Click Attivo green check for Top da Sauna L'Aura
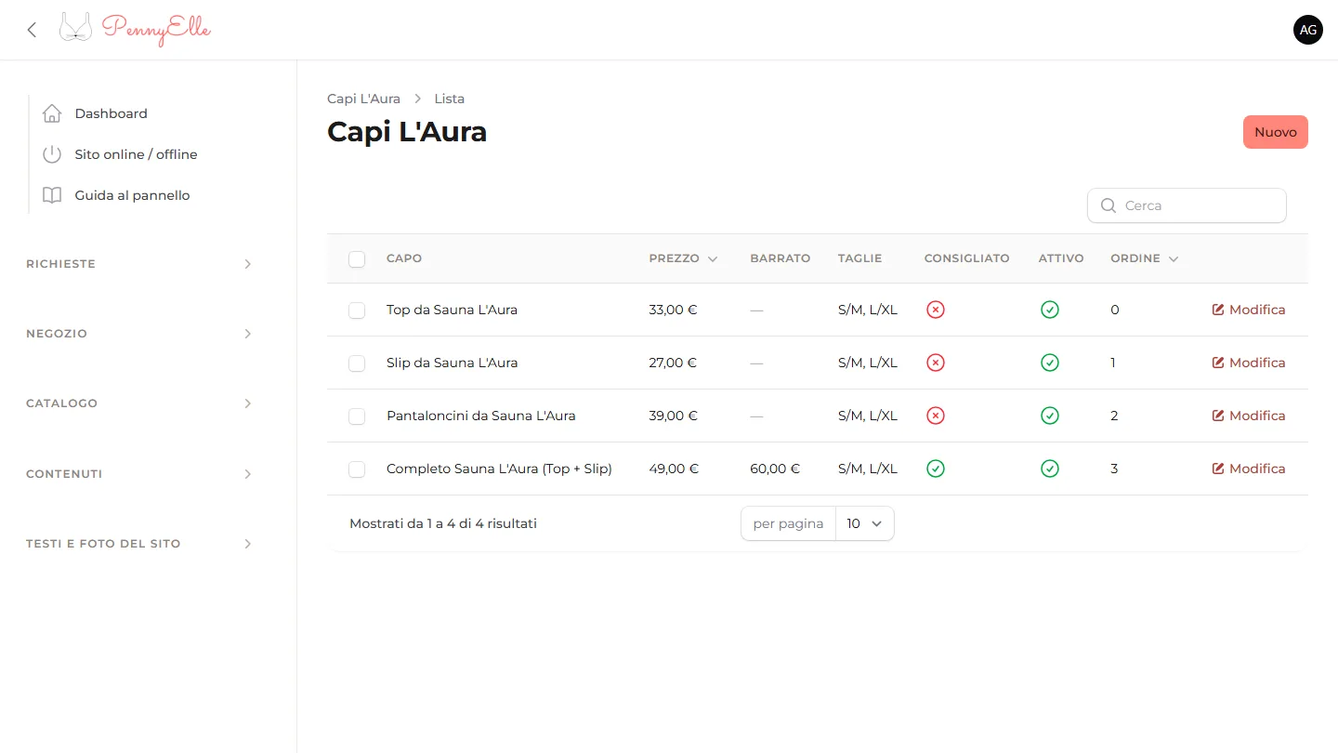The height and width of the screenshot is (753, 1338). click(x=1050, y=310)
